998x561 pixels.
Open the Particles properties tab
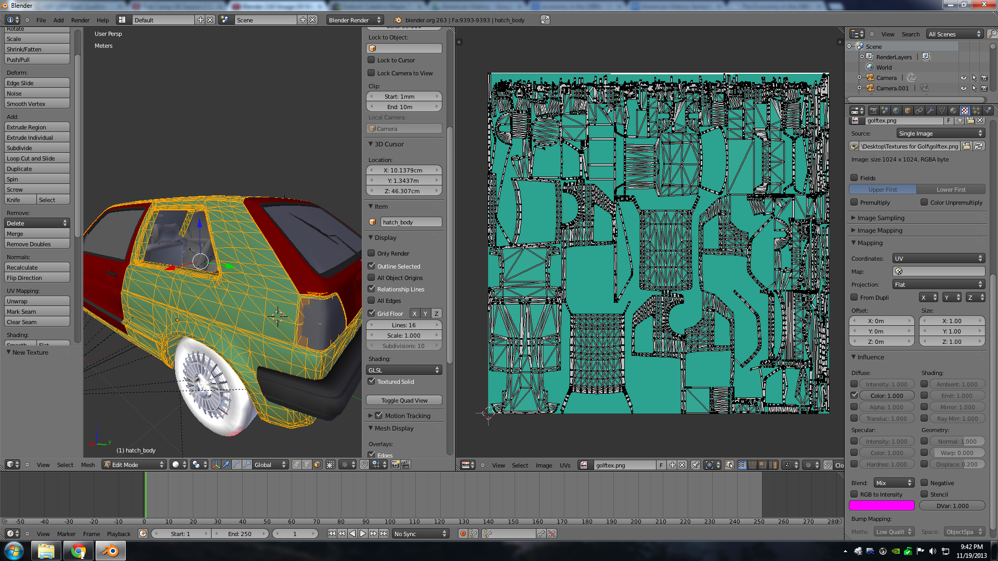click(976, 110)
